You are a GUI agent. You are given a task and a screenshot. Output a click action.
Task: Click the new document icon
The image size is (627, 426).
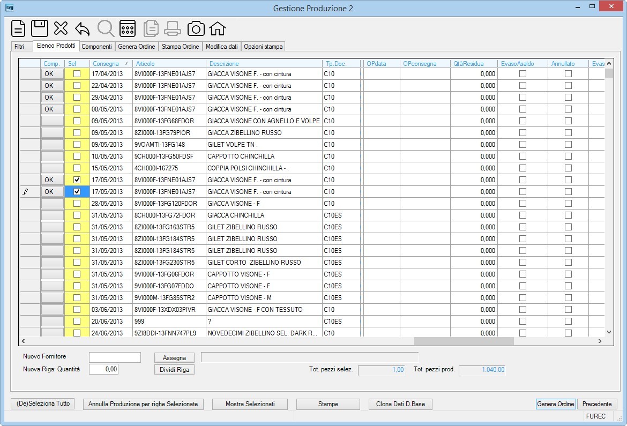[x=18, y=29]
